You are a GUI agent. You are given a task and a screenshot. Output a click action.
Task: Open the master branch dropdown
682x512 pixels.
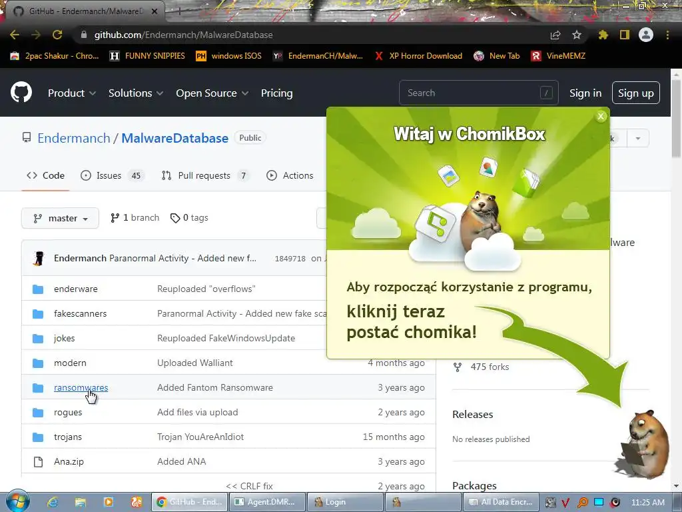coord(60,218)
